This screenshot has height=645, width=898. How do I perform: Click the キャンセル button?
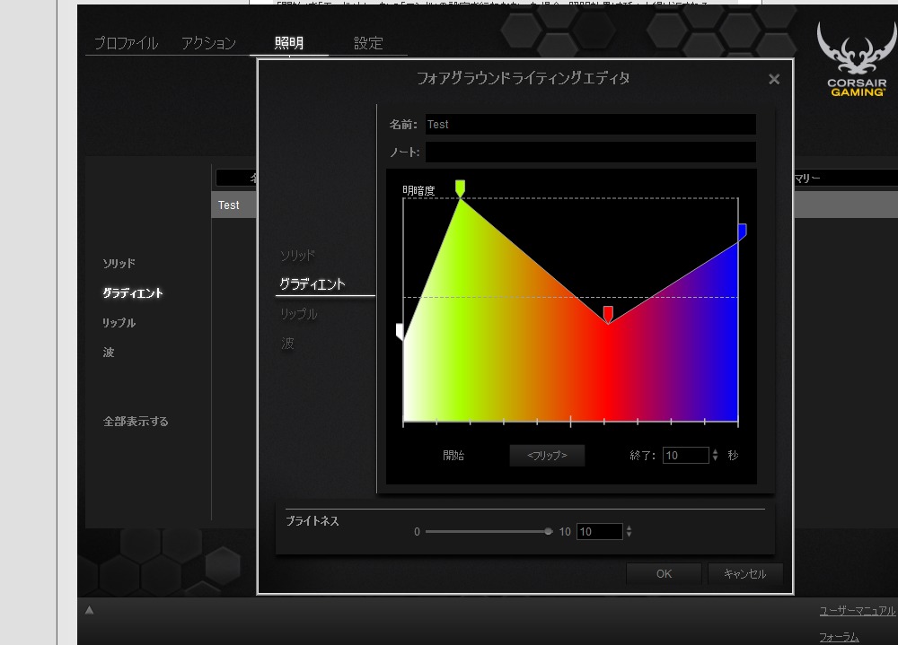click(745, 574)
